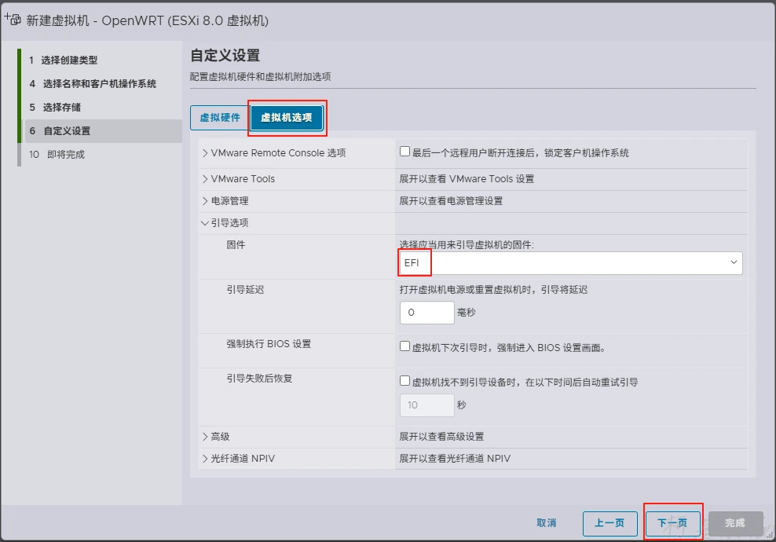This screenshot has width=776, height=542.
Task: Select the 虚拟机选项 tab
Action: 287,118
